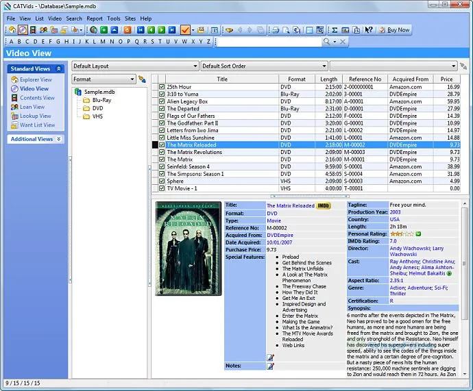Click the edit pencil icon beside Notes
Screen dimensions: 473x391
point(270,366)
